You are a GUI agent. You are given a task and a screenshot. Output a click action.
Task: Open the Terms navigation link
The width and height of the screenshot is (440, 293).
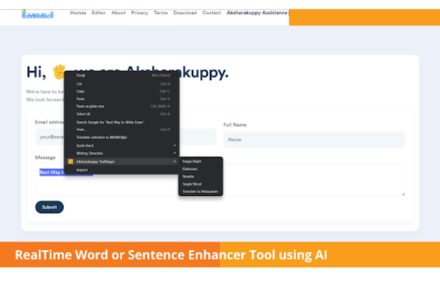(161, 13)
